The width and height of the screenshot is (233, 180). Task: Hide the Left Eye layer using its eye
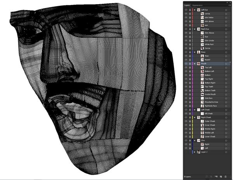pos(186,10)
